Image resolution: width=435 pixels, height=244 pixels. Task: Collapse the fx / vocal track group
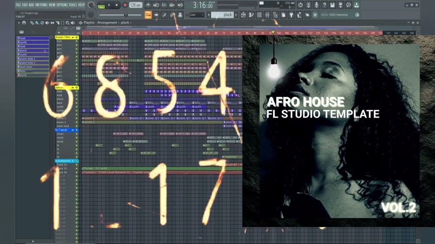pos(72,130)
